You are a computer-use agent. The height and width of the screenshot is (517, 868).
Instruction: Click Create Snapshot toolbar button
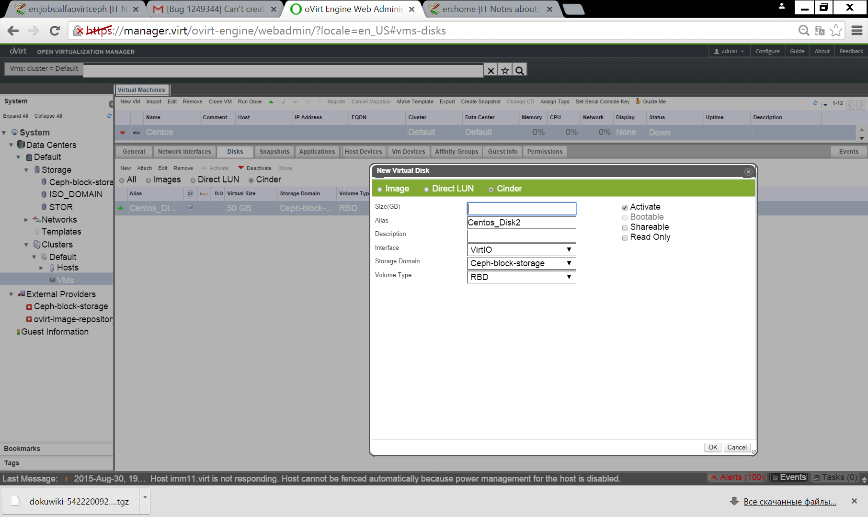click(480, 101)
